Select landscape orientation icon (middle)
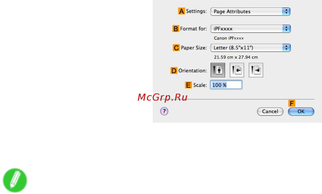Image resolution: width=322 pixels, height=194 pixels. point(237,70)
